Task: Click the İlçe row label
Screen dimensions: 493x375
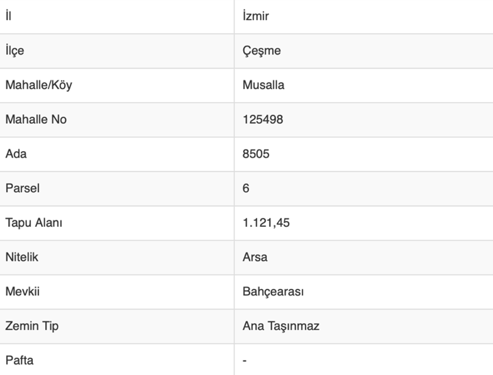Action: tap(14, 51)
